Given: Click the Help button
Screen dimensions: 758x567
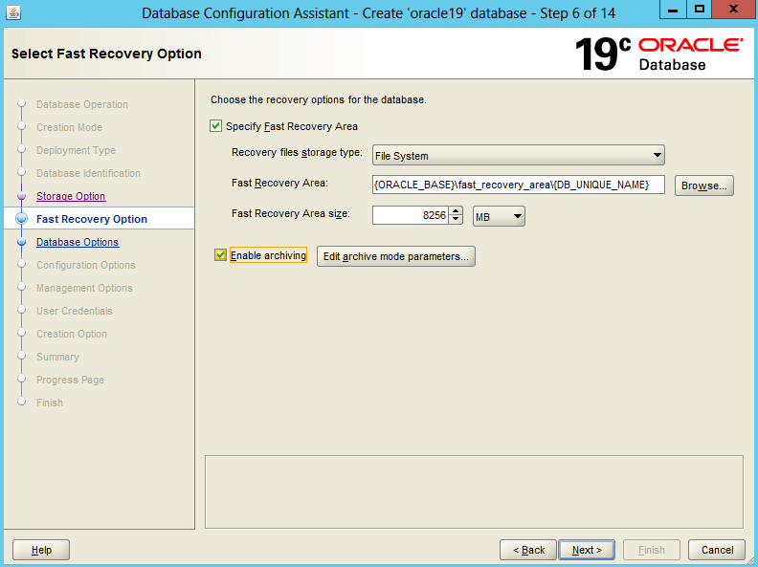Looking at the screenshot, I should tap(41, 550).
